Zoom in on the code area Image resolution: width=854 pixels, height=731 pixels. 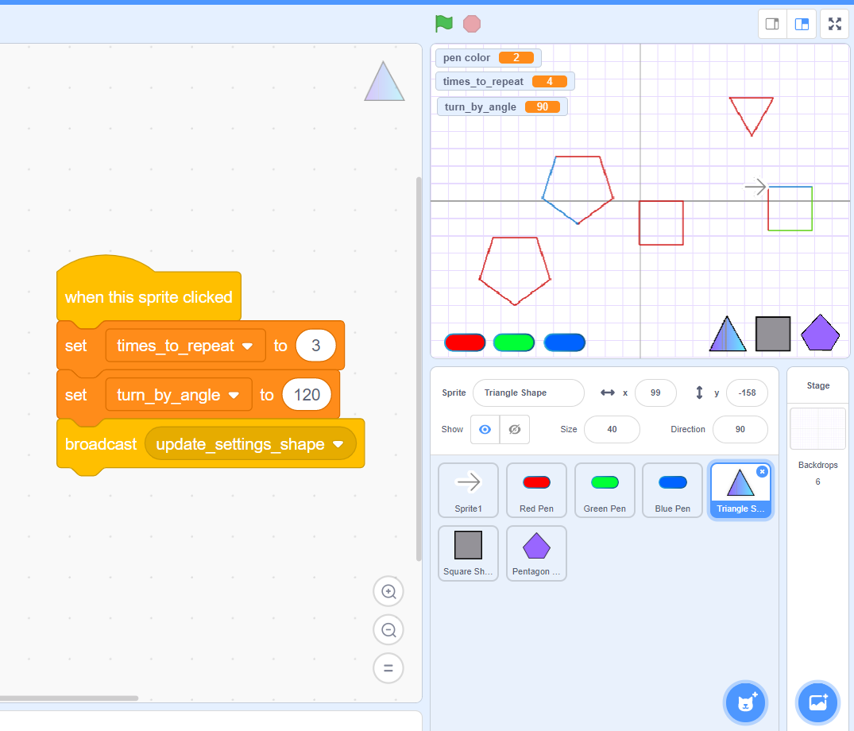[x=388, y=591]
